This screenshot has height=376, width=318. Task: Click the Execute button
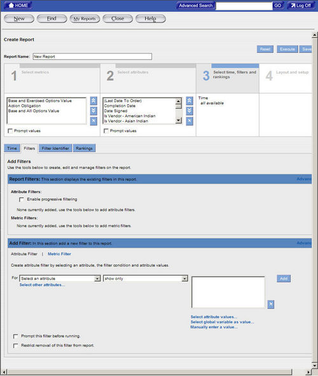click(287, 49)
